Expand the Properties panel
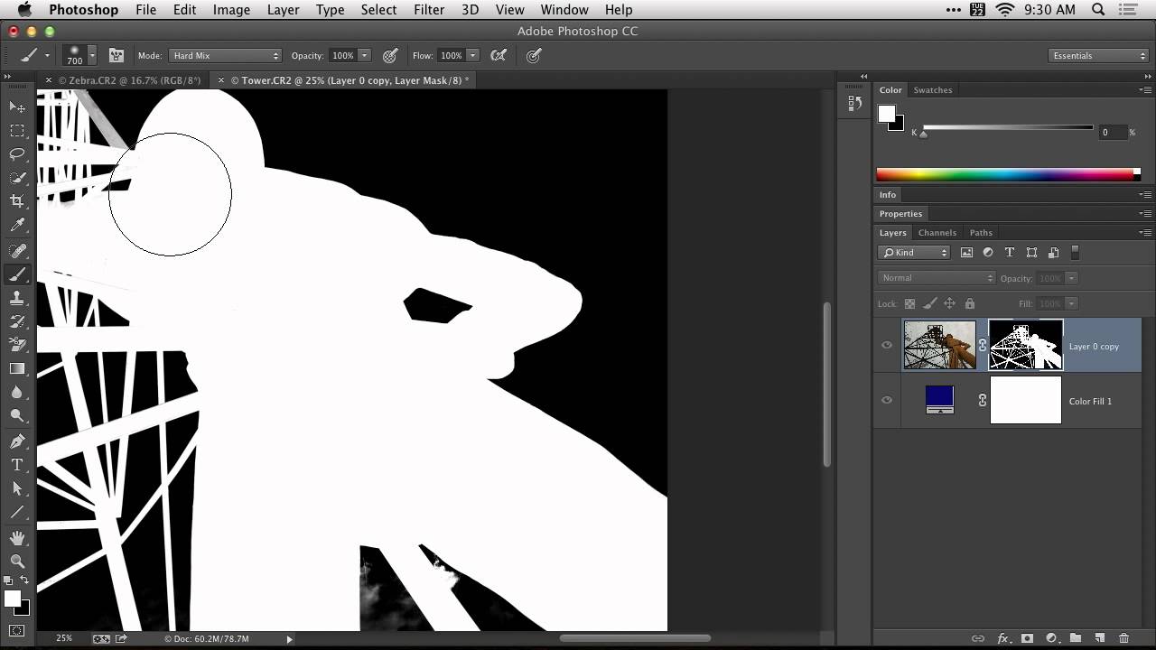Image resolution: width=1156 pixels, height=650 pixels. click(x=900, y=214)
